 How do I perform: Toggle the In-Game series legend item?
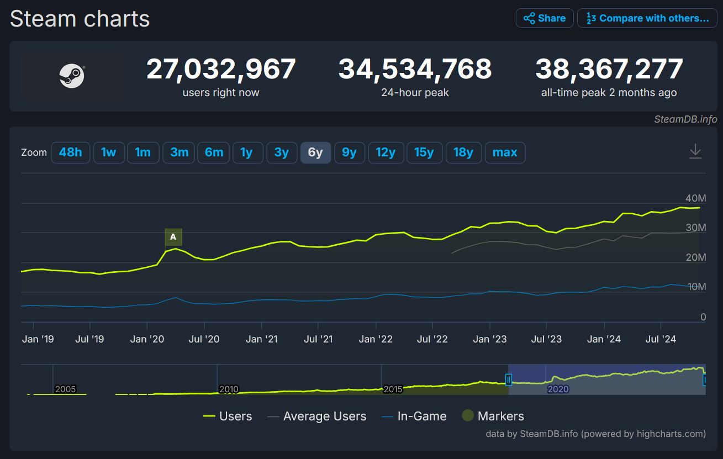[414, 416]
